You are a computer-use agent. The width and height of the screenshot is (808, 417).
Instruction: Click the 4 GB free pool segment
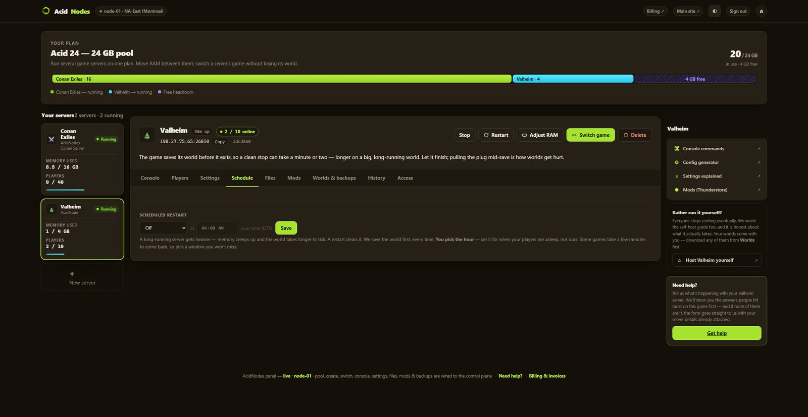click(695, 79)
